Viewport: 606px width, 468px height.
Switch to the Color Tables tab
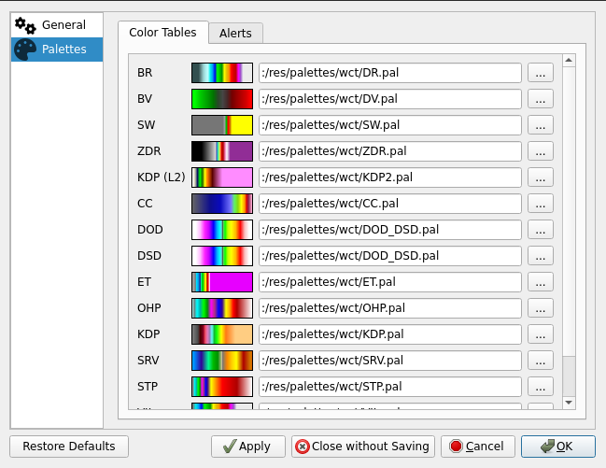(x=162, y=33)
